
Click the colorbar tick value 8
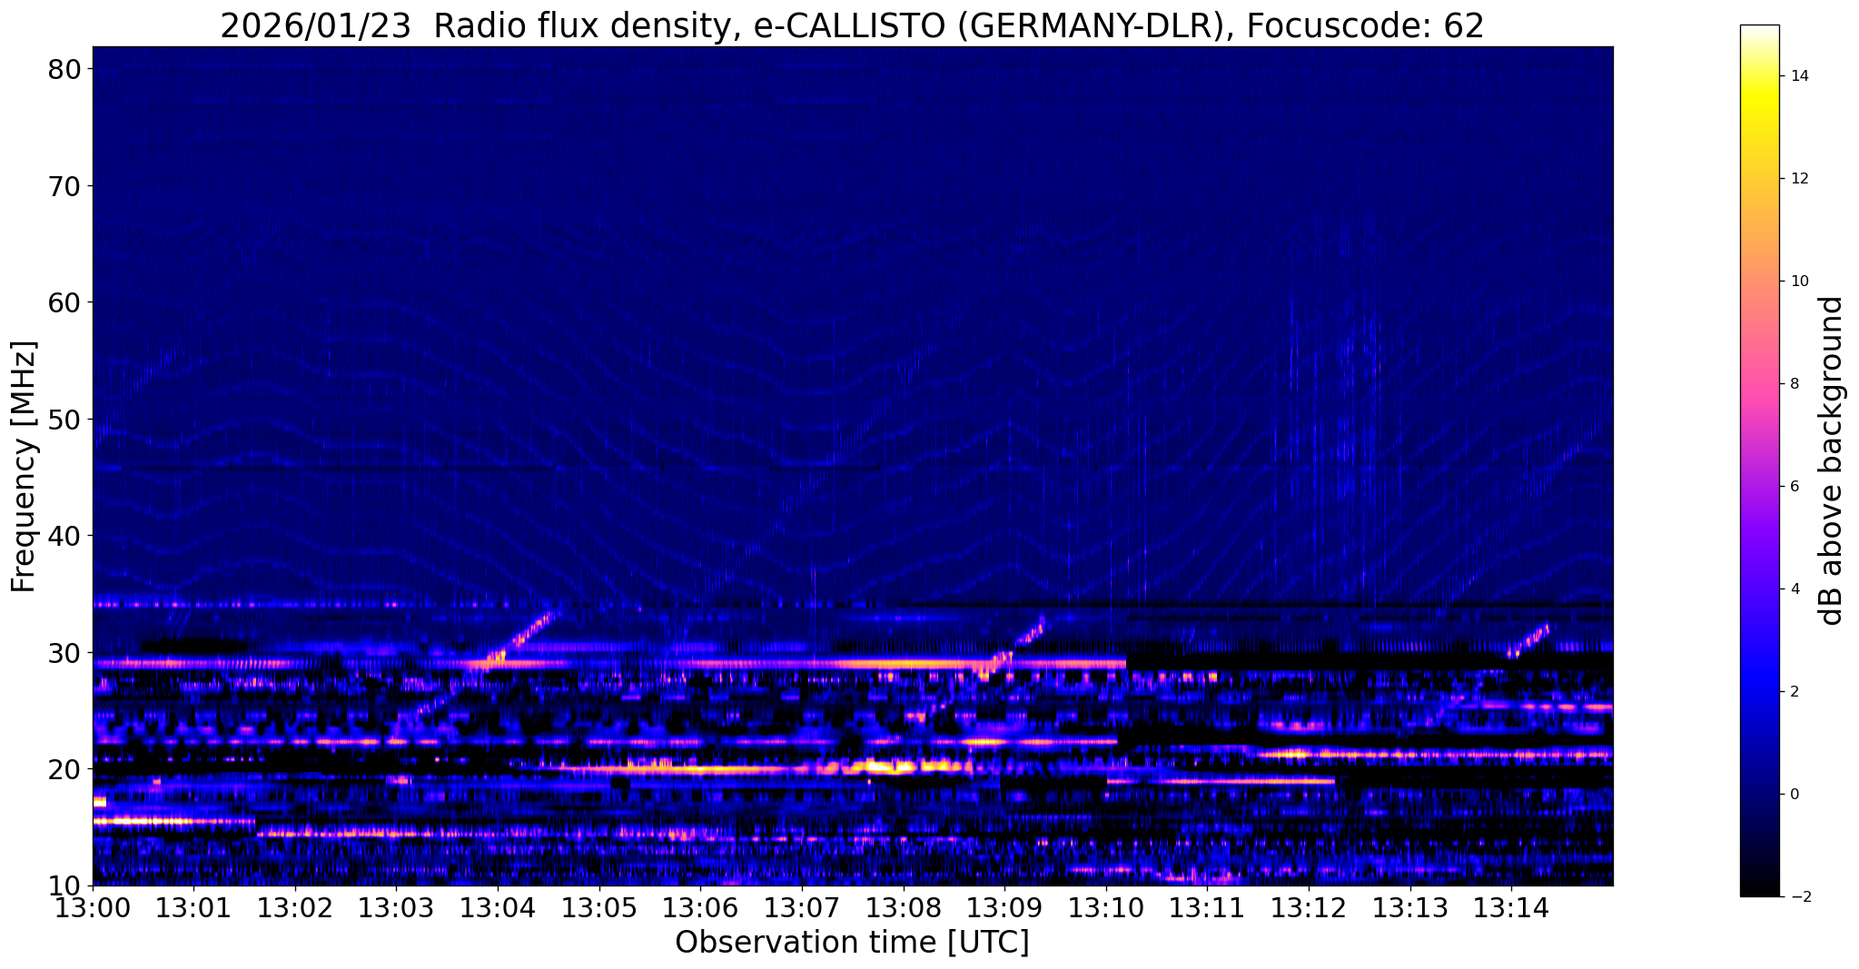(1795, 384)
